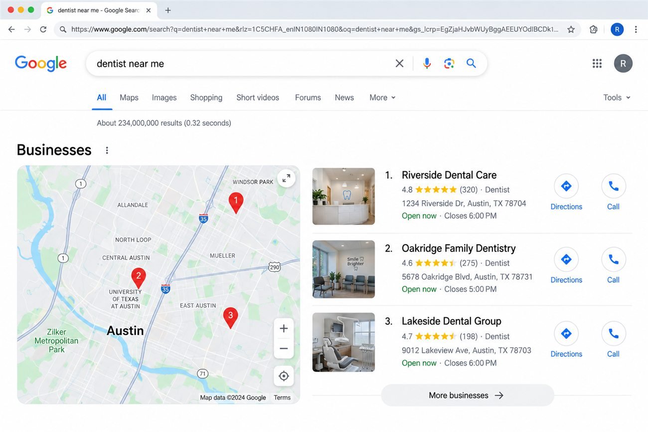
Task: Click the site info icon in address bar
Action: tap(63, 29)
